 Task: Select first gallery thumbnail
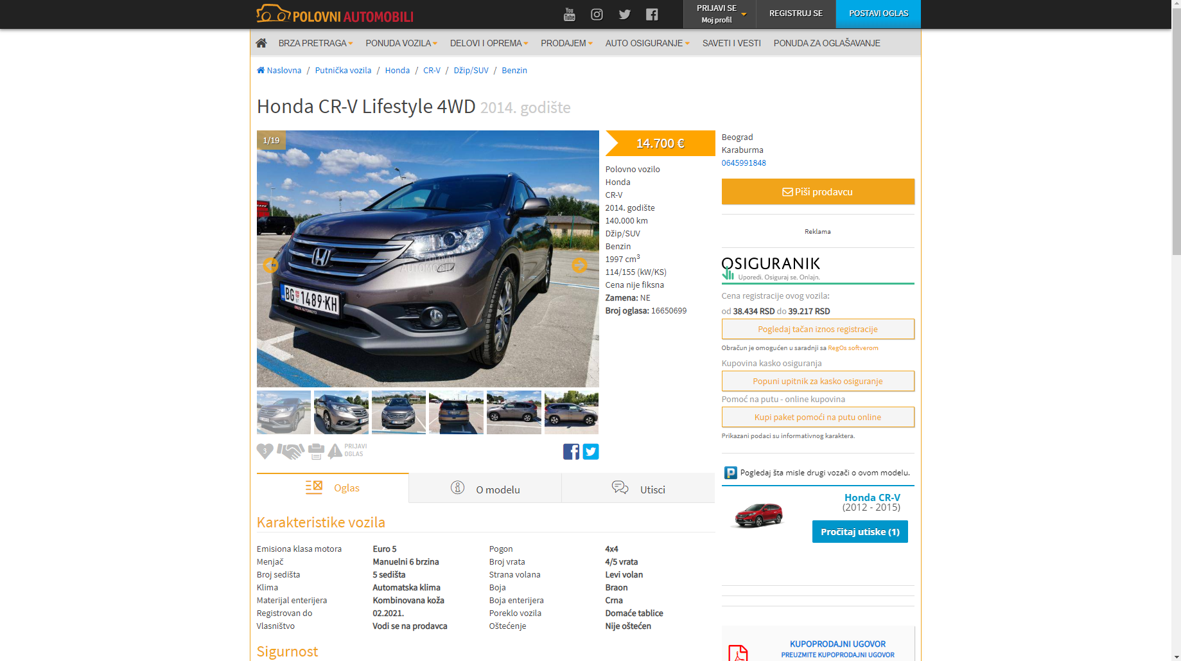coord(284,412)
